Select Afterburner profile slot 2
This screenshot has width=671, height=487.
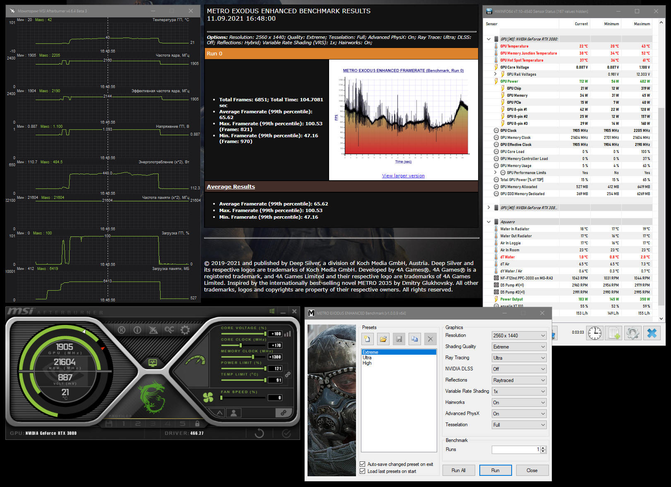tap(138, 424)
